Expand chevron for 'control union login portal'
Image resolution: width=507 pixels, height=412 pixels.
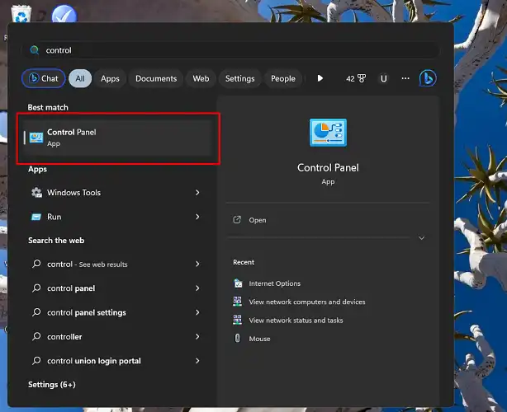point(197,361)
